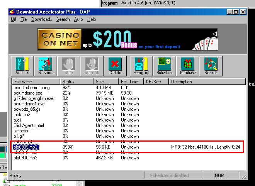Click the 96.6 KB size value
255x186 pixels.
103,147
